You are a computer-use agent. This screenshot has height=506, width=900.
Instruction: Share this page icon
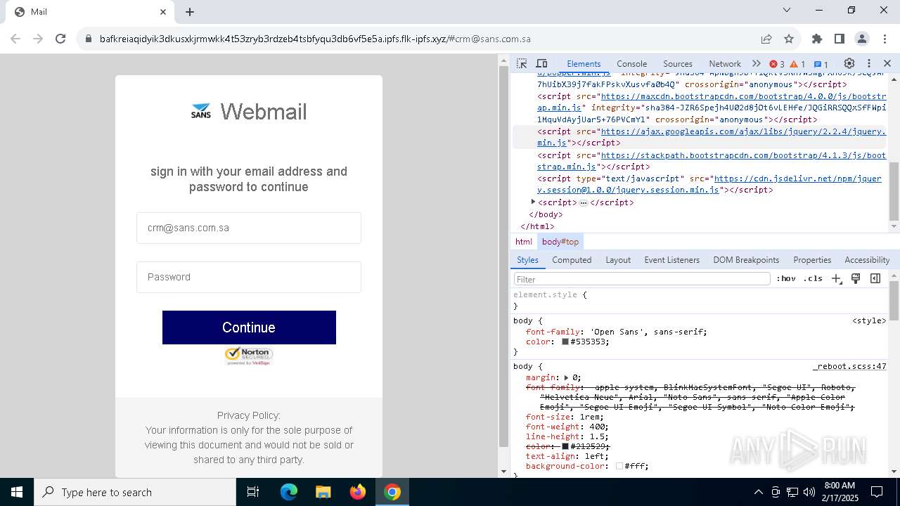766,39
